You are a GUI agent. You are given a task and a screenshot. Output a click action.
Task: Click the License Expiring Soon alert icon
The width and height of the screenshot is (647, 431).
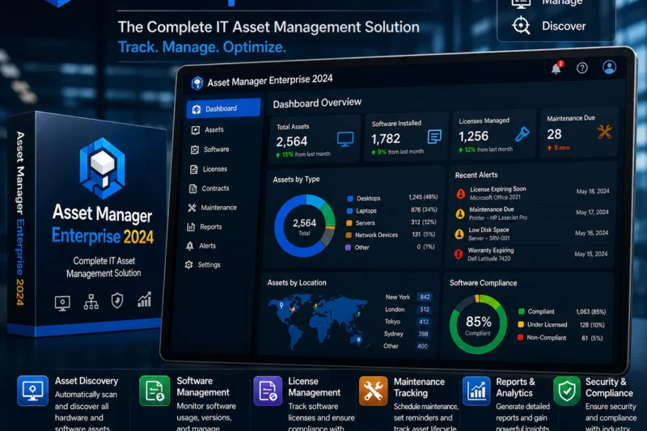tap(460, 193)
